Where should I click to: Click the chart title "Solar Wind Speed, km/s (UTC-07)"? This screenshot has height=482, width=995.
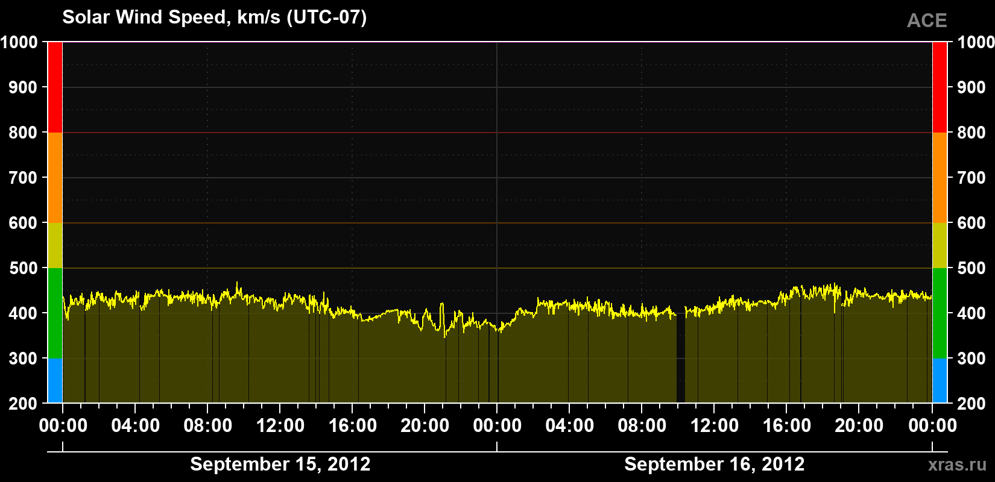point(215,17)
